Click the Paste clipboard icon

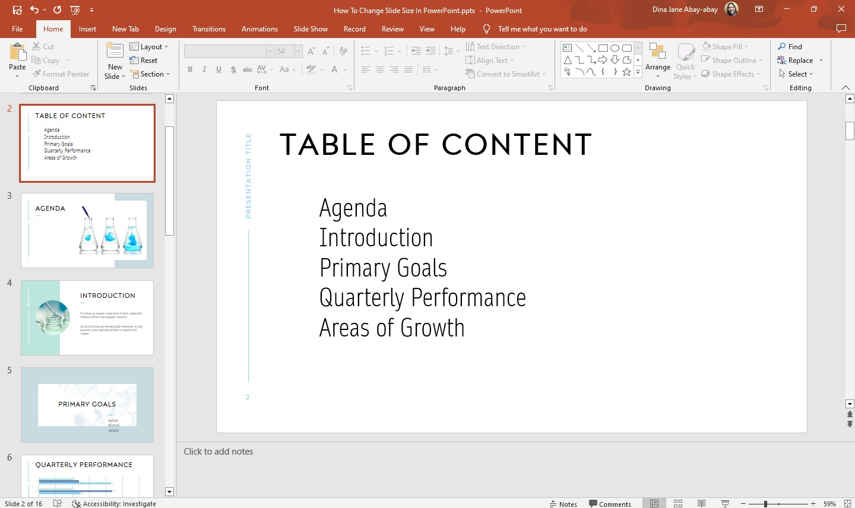coord(17,52)
